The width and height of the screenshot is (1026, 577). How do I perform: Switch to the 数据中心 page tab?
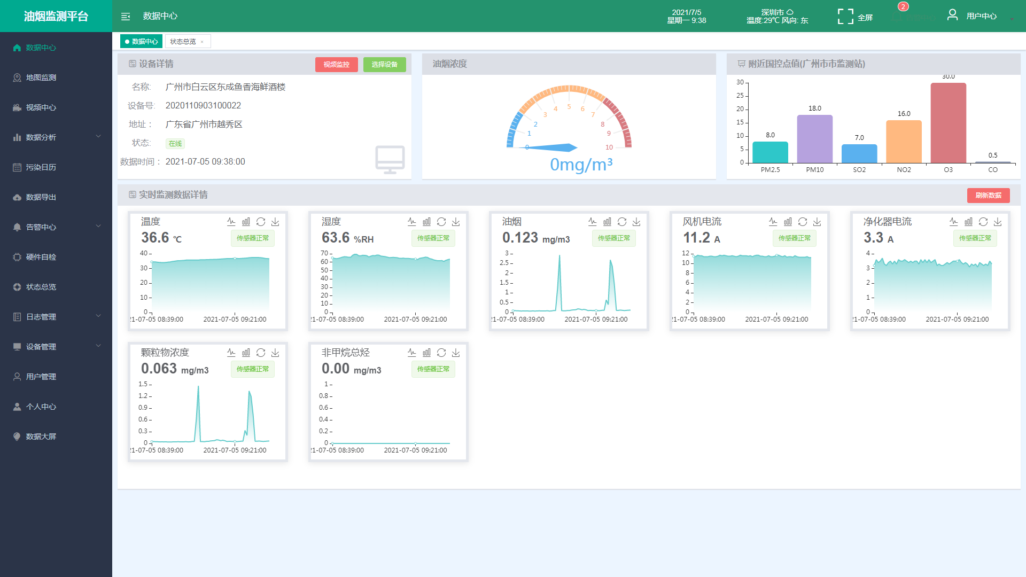point(142,42)
